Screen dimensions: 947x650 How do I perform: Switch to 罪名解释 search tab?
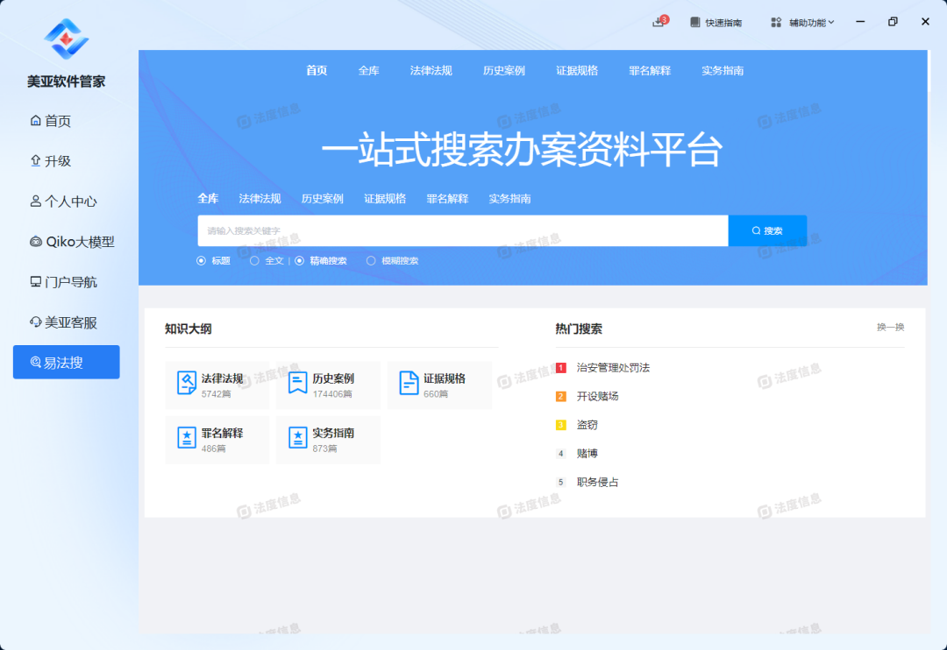coord(447,199)
